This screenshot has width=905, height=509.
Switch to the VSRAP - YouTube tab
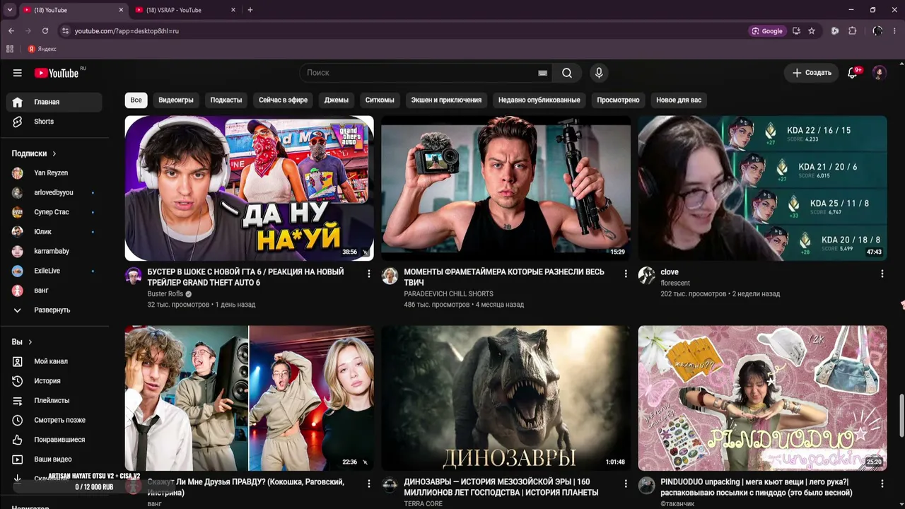[x=182, y=10]
